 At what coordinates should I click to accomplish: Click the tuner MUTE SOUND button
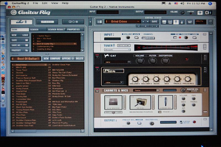point(124,46)
